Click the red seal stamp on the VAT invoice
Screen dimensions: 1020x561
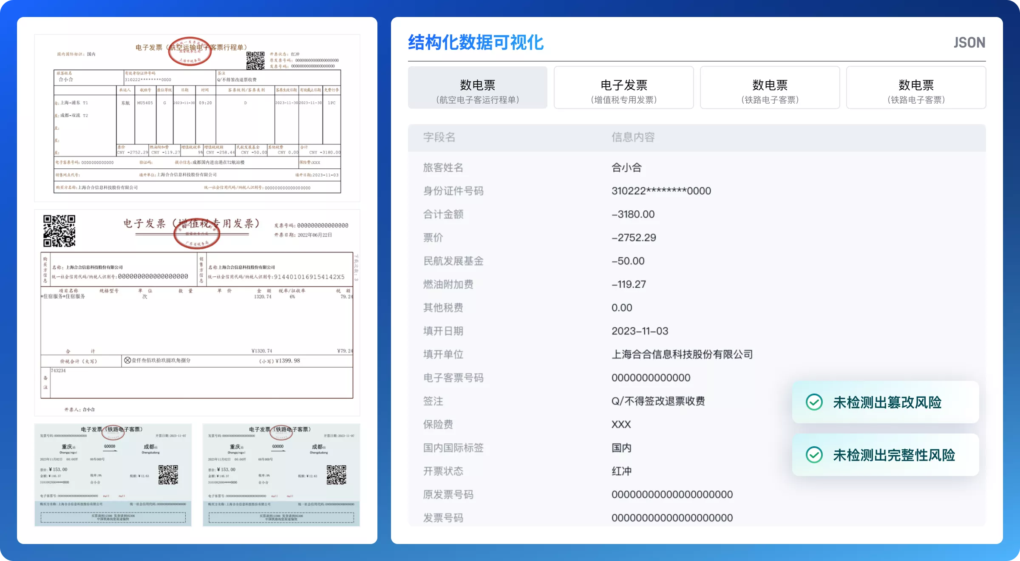click(198, 233)
